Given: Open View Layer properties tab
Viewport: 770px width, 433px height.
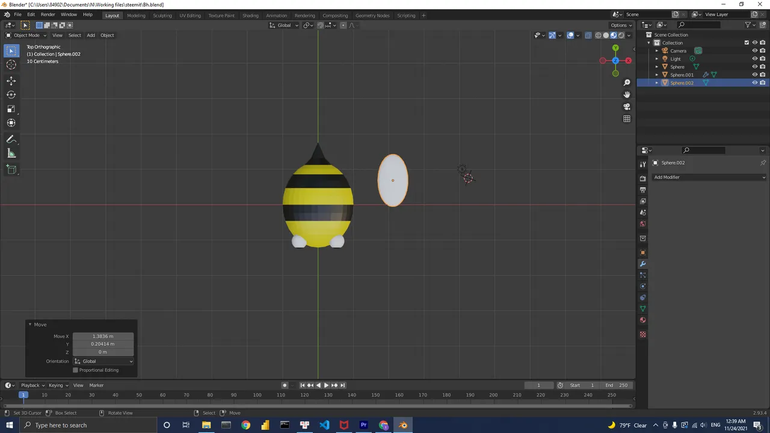Looking at the screenshot, I should pyautogui.click(x=642, y=201).
